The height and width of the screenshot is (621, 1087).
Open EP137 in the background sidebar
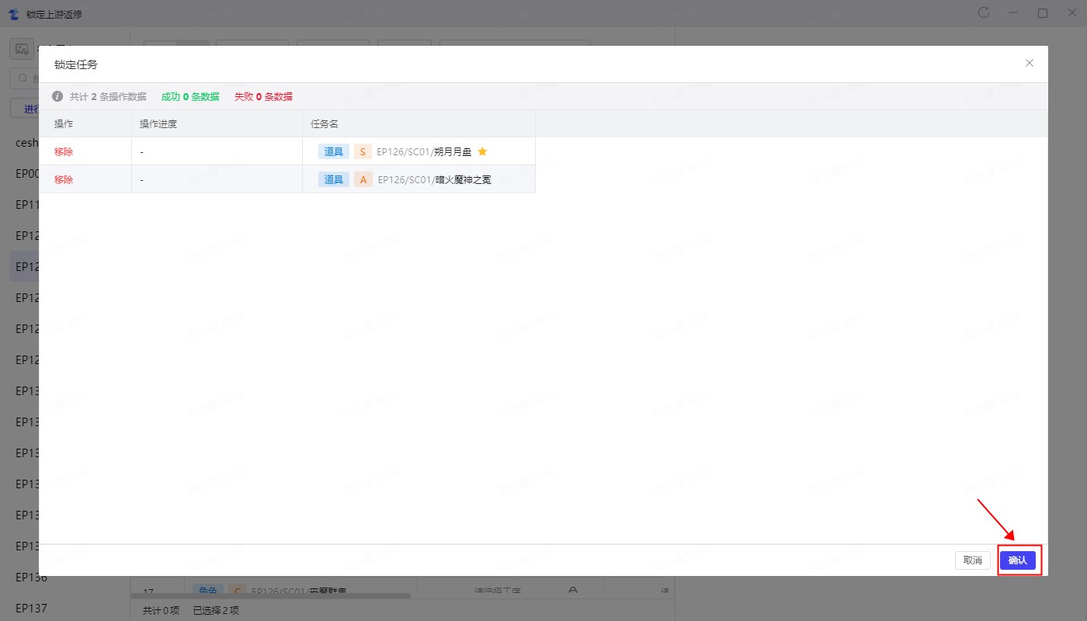pos(32,608)
